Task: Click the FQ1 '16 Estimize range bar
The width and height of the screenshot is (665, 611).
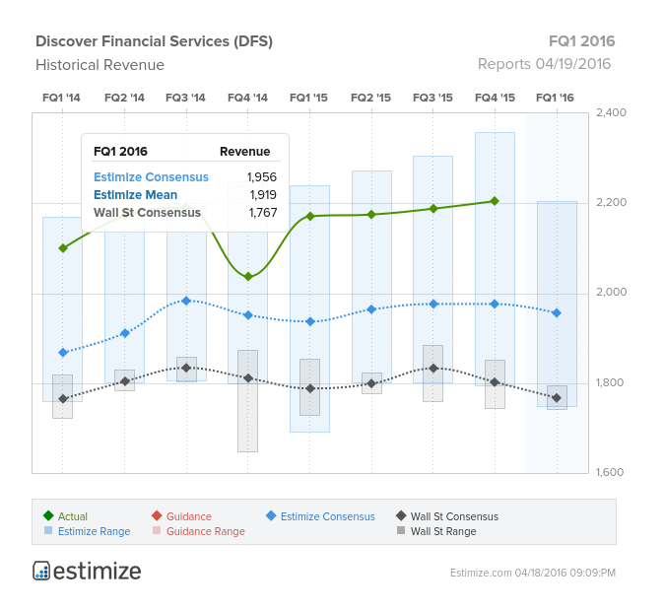Action: tap(557, 304)
